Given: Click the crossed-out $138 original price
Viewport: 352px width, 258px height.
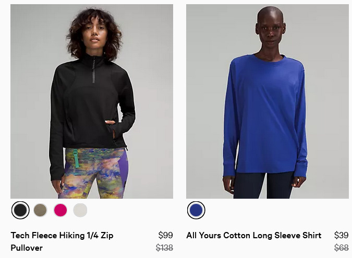Looking at the screenshot, I should coord(164,248).
